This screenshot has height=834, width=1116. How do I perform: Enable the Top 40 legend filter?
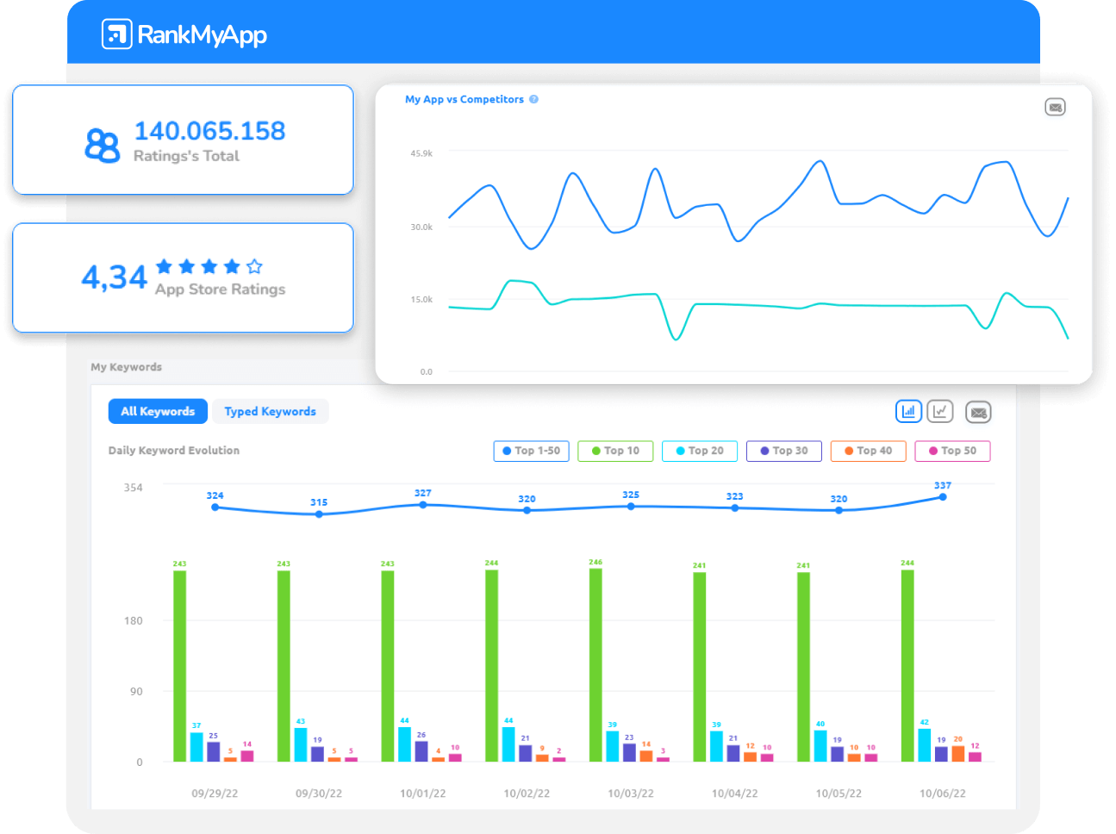pos(868,451)
